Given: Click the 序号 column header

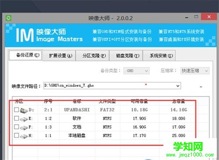Looking at the screenshot, I should tap(48, 101).
